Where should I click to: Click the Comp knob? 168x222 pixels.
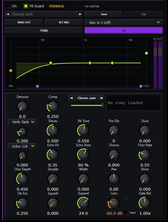(53, 106)
